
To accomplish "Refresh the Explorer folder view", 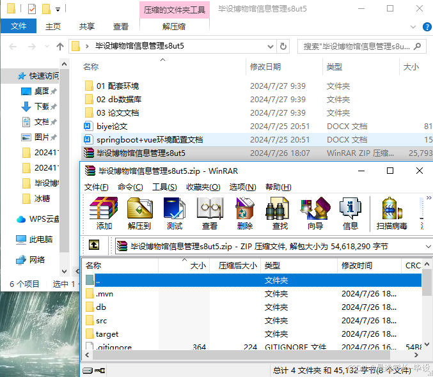I will coord(283,46).
